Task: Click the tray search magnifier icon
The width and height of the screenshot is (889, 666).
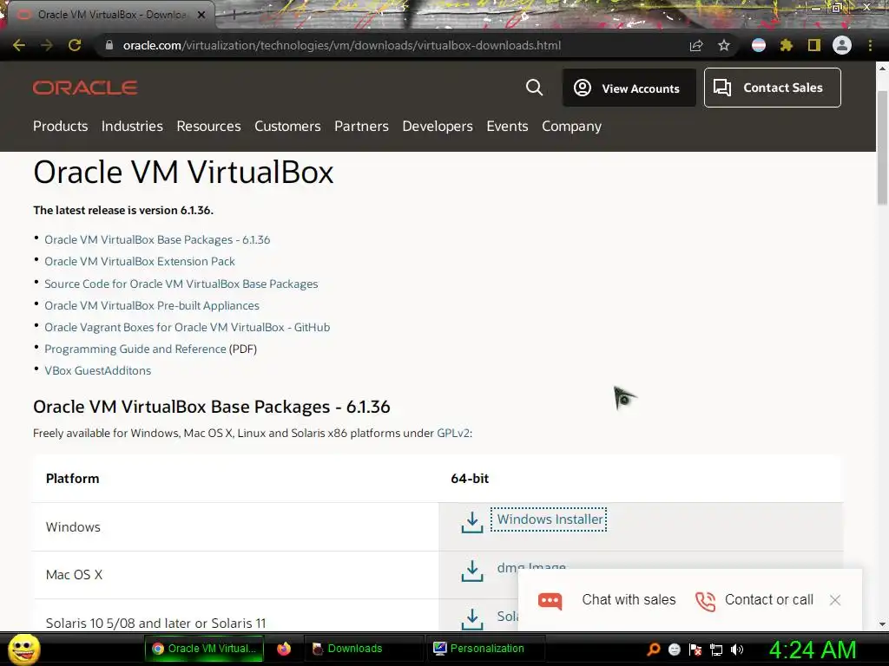Action: pos(654,650)
